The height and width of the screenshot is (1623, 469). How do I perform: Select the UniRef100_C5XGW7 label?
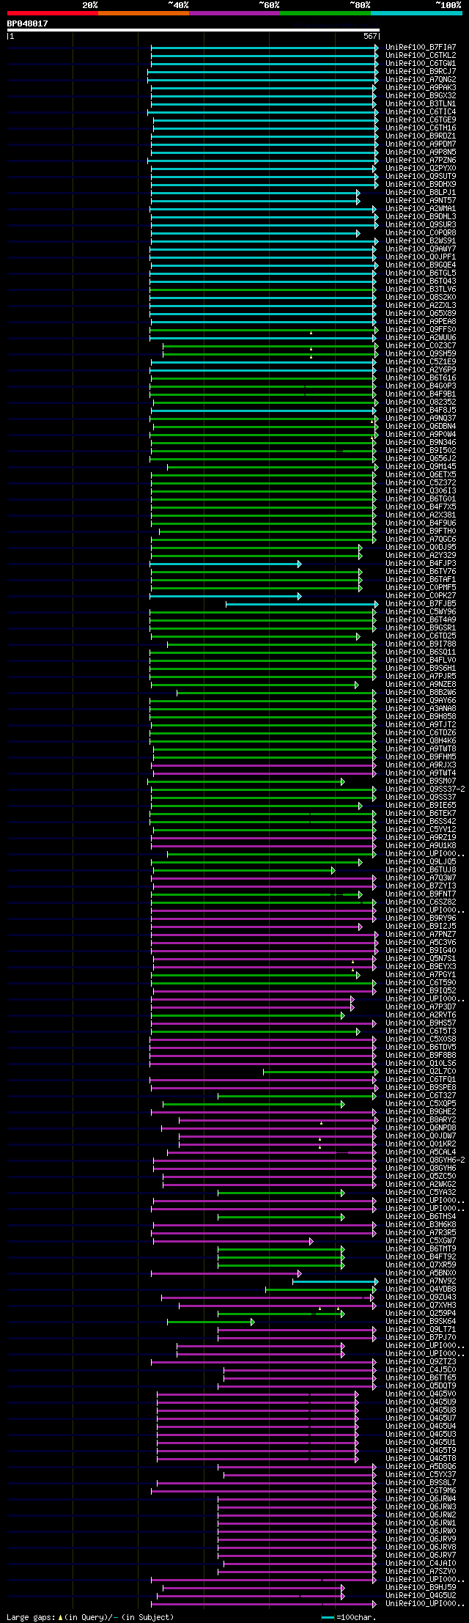pos(421,1240)
